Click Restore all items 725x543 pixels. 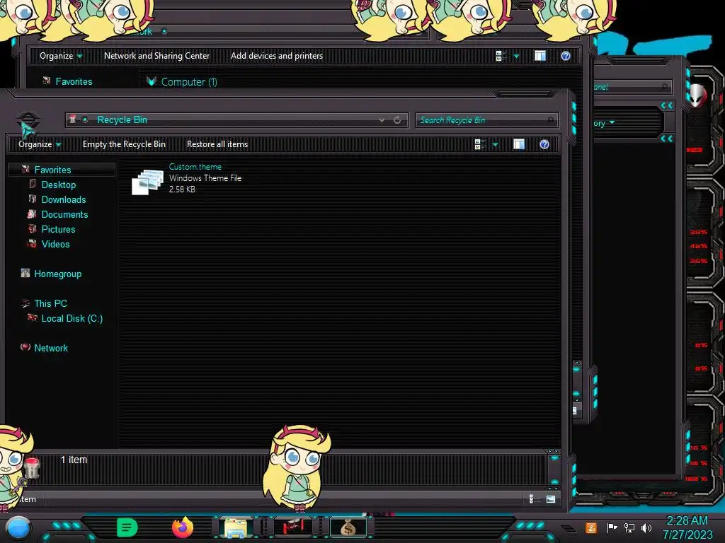(217, 144)
